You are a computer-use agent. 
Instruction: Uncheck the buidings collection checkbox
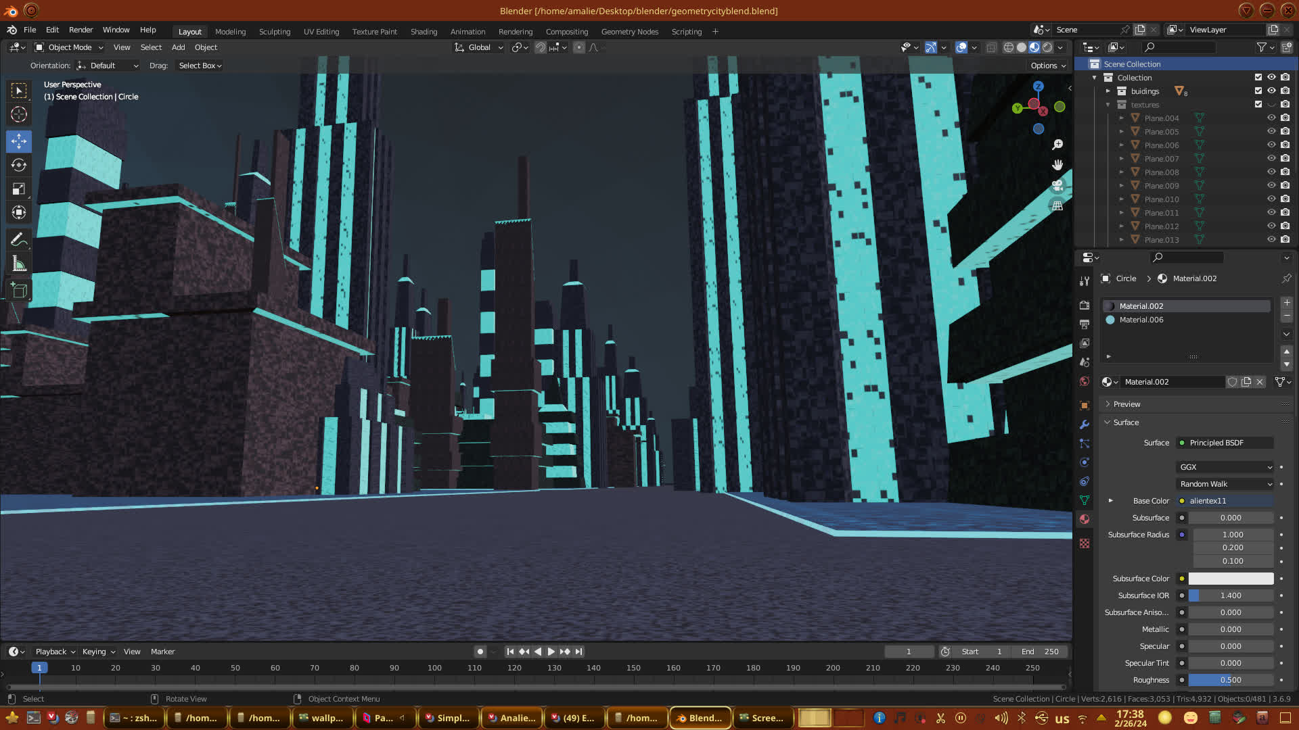(x=1258, y=91)
